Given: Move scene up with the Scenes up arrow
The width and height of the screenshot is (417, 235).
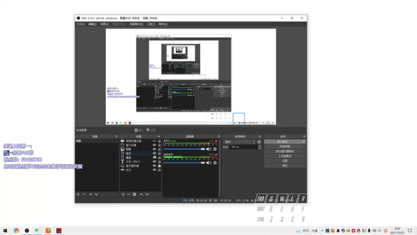Looking at the screenshot, I should (x=91, y=194).
